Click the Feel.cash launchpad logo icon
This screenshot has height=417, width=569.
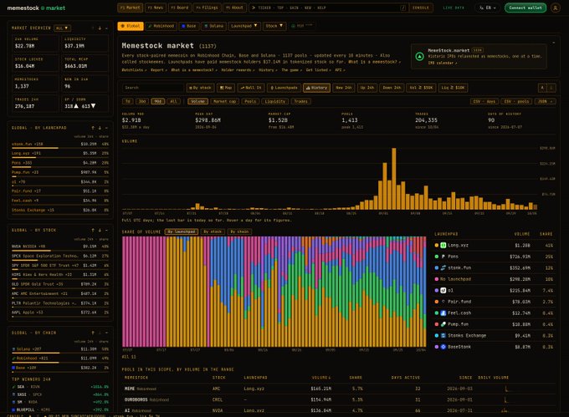[x=443, y=313]
